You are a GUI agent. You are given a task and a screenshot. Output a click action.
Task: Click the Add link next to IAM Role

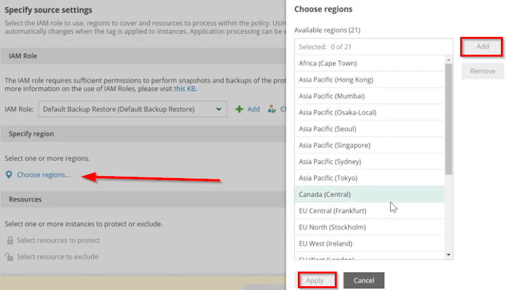(x=253, y=109)
